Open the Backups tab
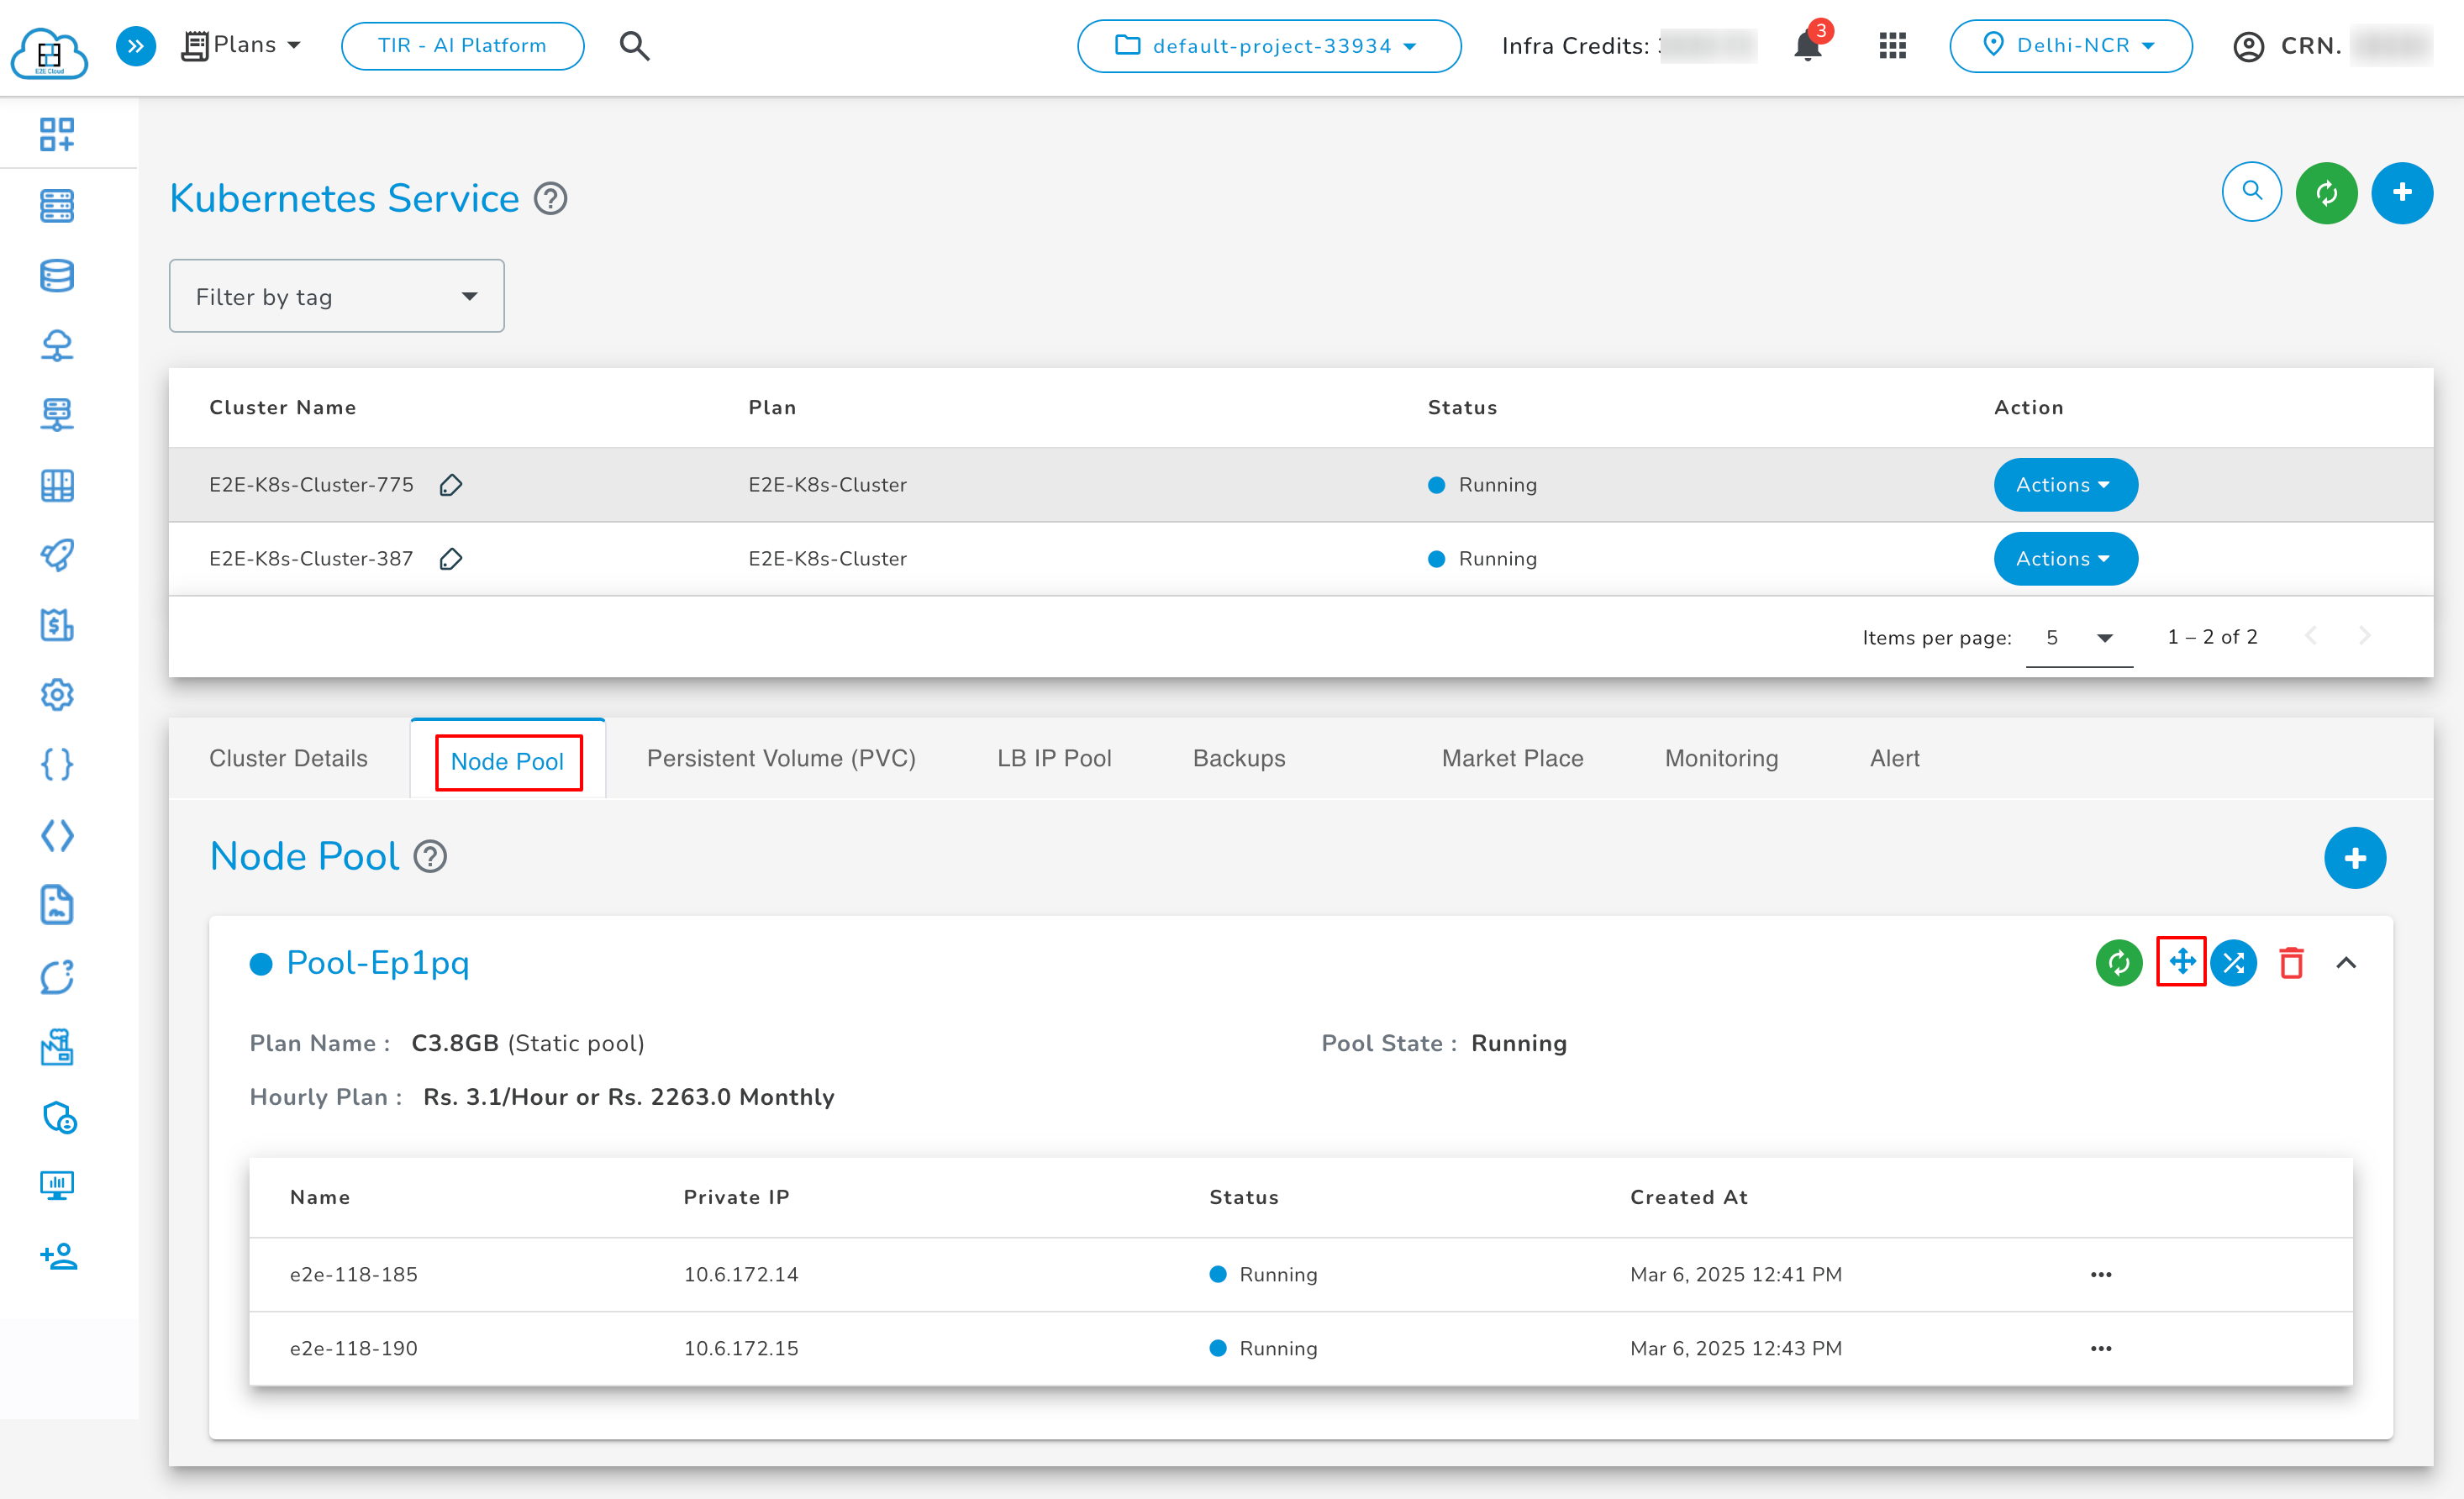 tap(1239, 758)
